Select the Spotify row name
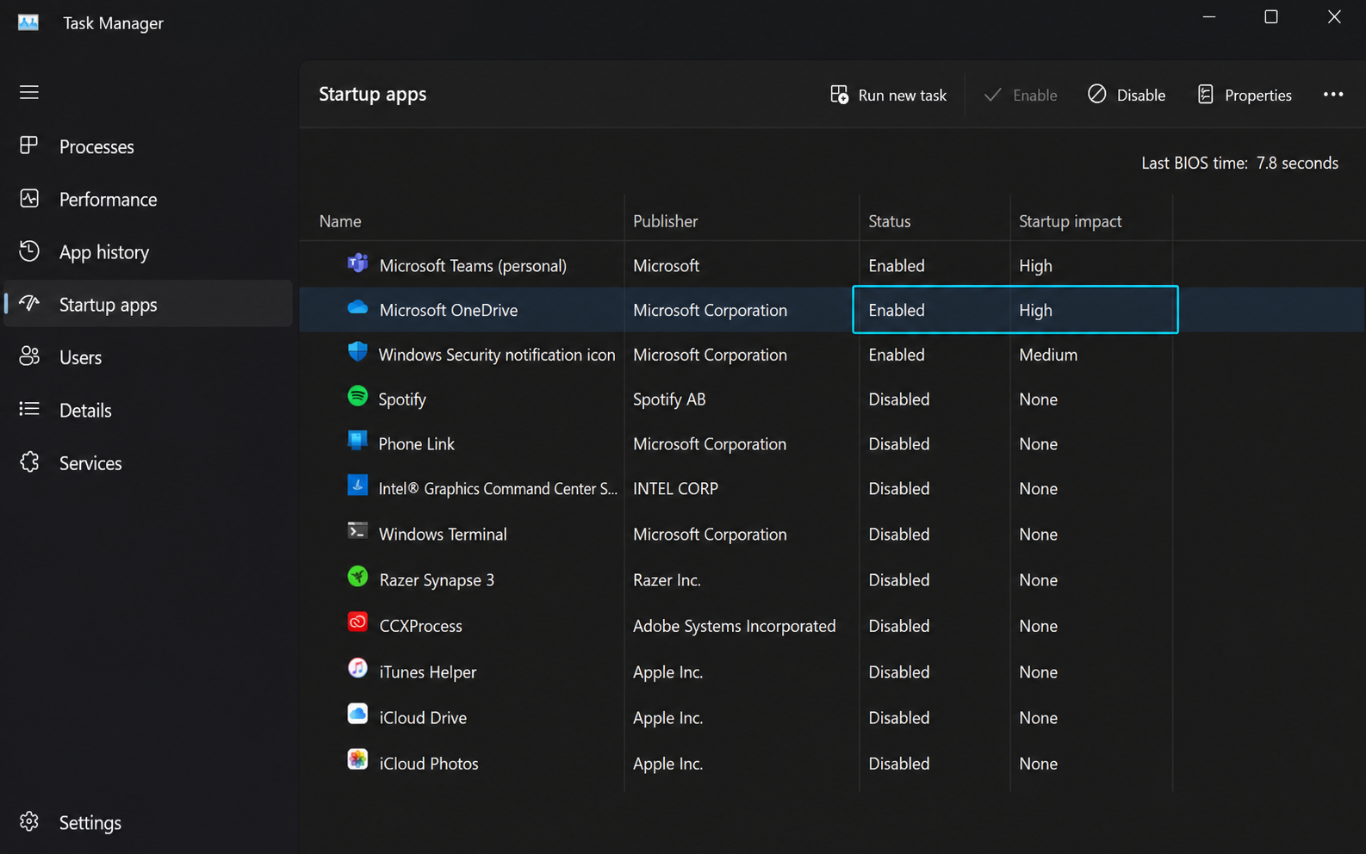1366x854 pixels. (402, 399)
